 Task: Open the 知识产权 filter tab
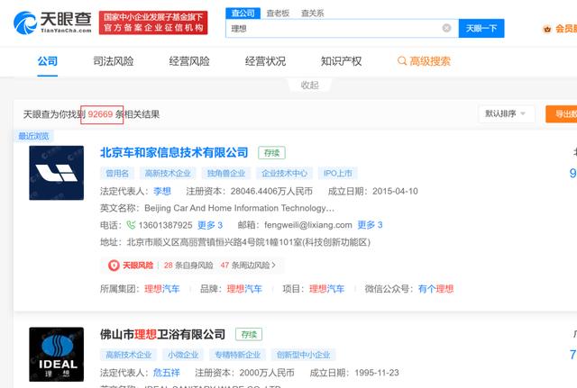click(341, 61)
